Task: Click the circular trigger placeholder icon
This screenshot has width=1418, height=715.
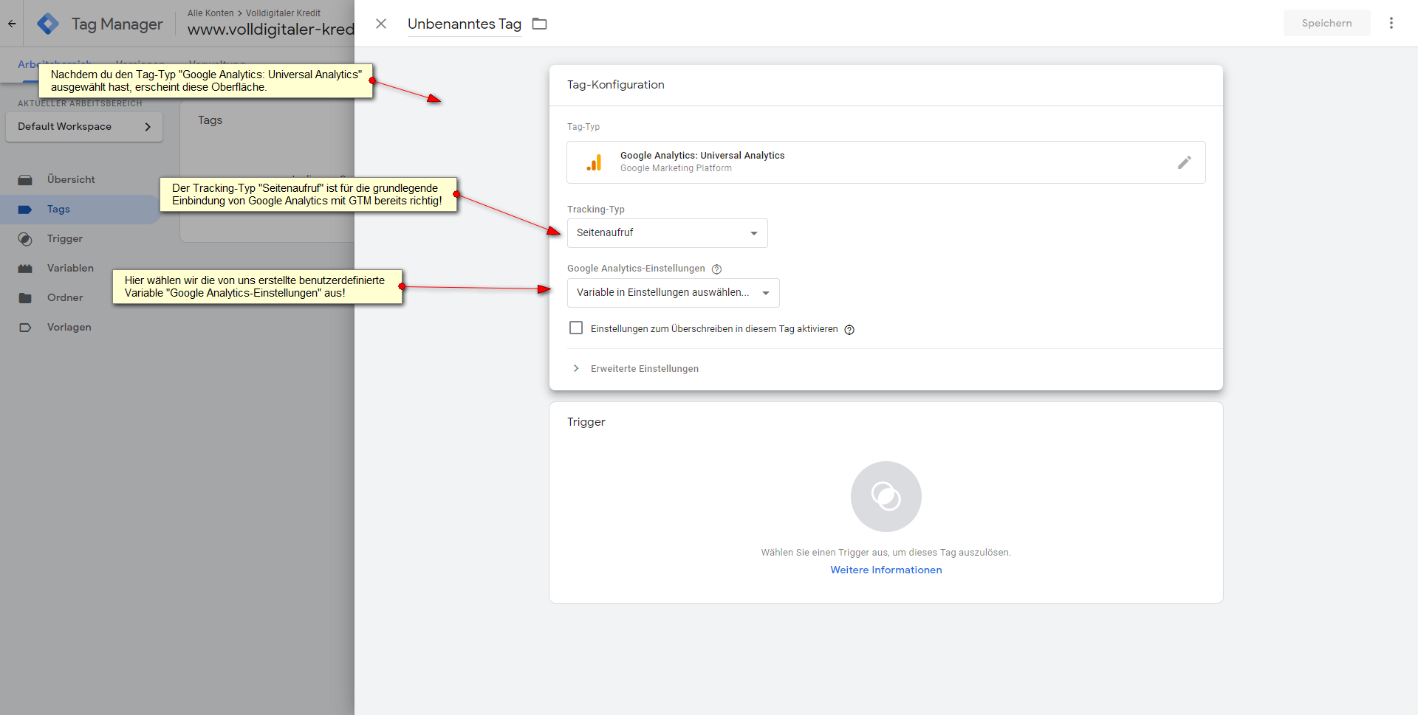Action: point(886,497)
